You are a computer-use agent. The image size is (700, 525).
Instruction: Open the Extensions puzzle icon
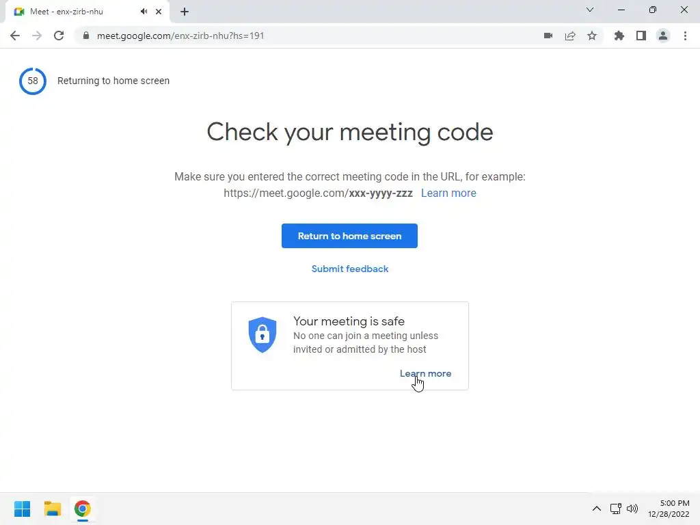click(619, 36)
